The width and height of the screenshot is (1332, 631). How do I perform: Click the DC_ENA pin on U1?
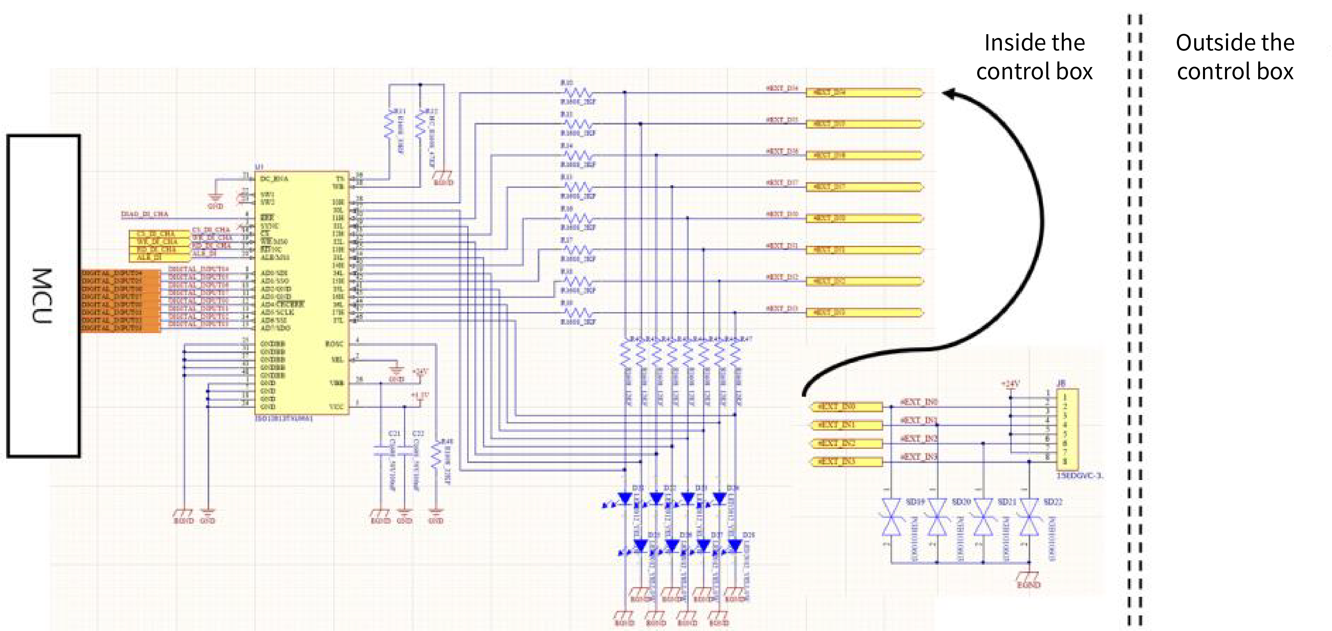click(274, 179)
